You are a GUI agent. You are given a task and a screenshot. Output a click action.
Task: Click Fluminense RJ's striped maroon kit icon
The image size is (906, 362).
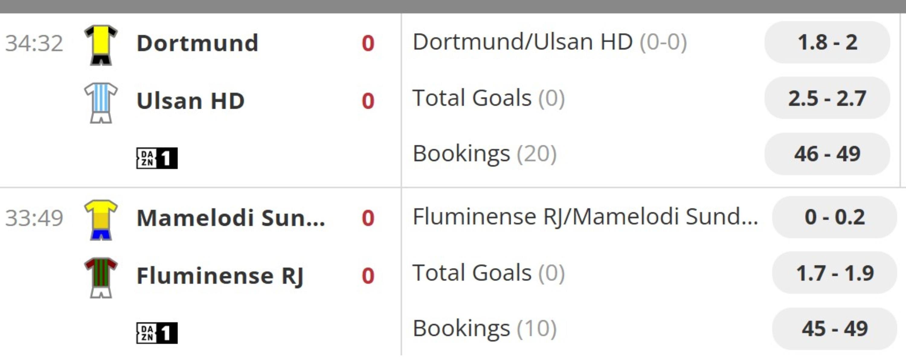pos(101,278)
